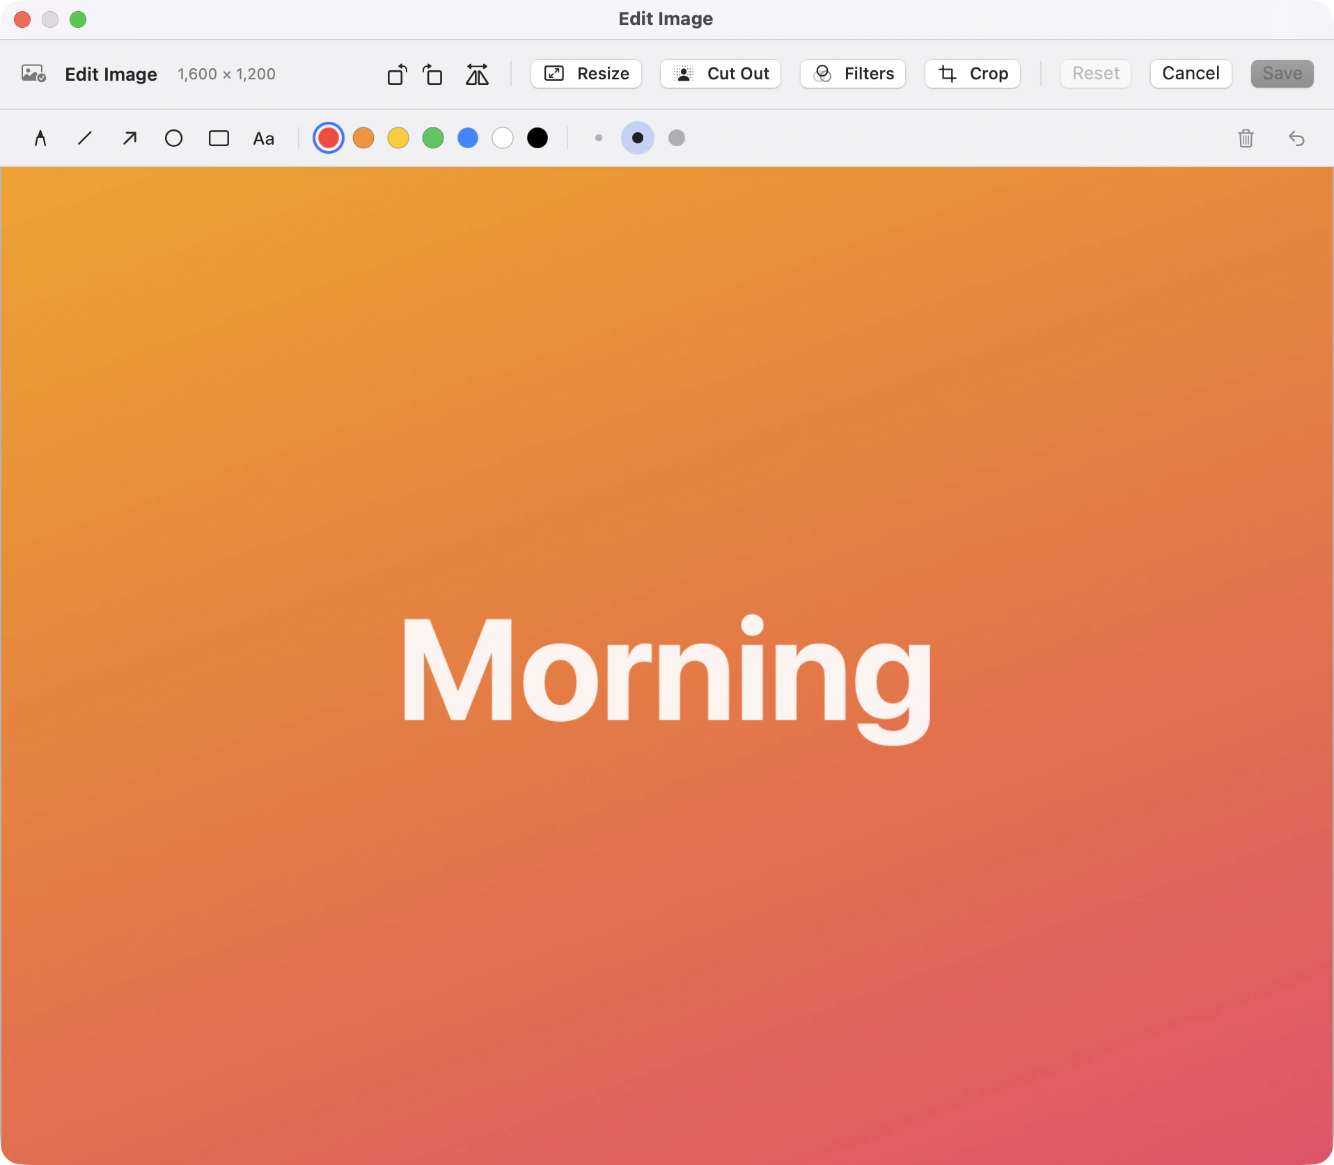The width and height of the screenshot is (1334, 1165).
Task: Choose the orange color swatch
Action: [x=363, y=138]
